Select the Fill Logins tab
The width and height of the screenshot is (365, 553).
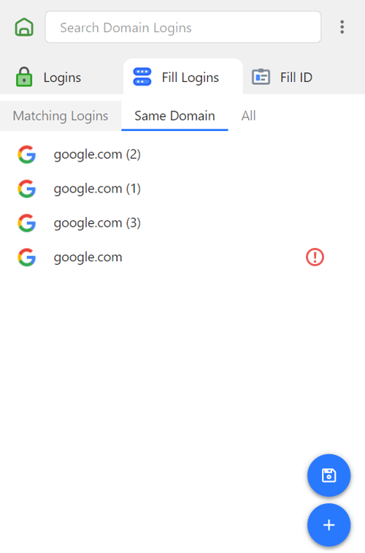coord(183,77)
